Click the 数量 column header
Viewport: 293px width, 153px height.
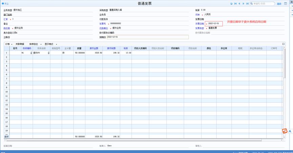coord(79,48)
